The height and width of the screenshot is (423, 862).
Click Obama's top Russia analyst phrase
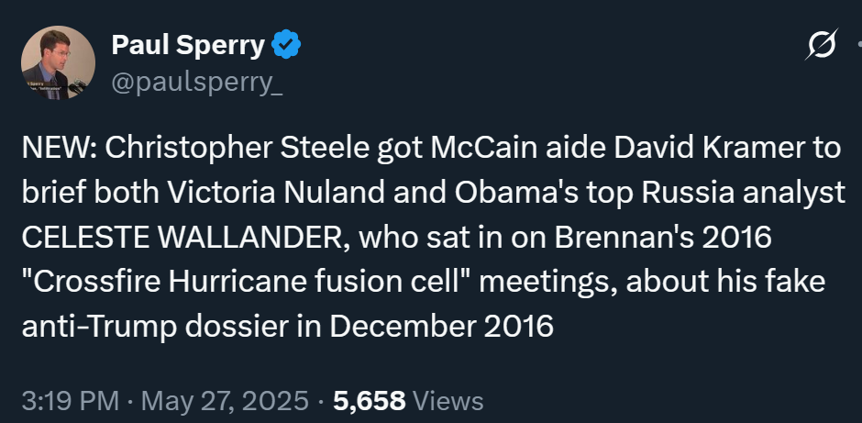pyautogui.click(x=650, y=193)
